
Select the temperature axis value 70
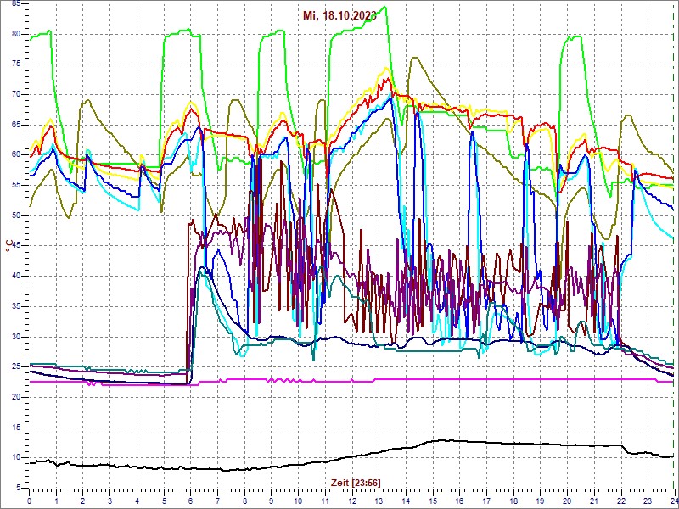click(15, 95)
